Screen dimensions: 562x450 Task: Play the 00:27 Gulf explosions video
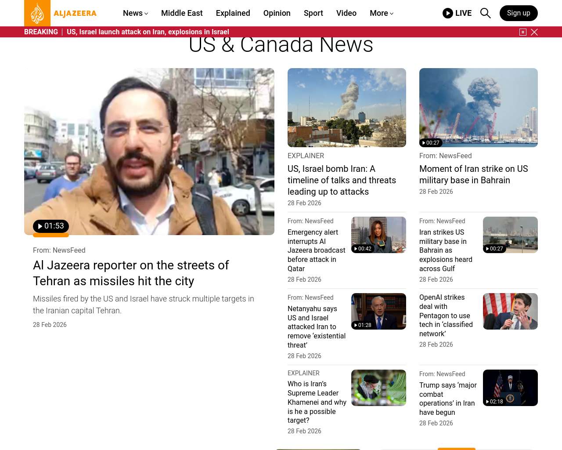tap(494, 249)
